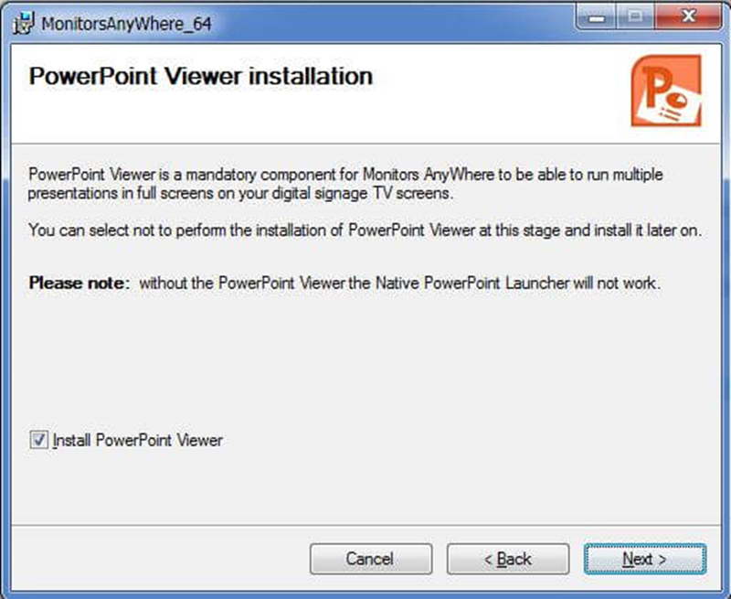The image size is (731, 599).
Task: Click the orange PowerPoint logo
Action: pyautogui.click(x=665, y=90)
